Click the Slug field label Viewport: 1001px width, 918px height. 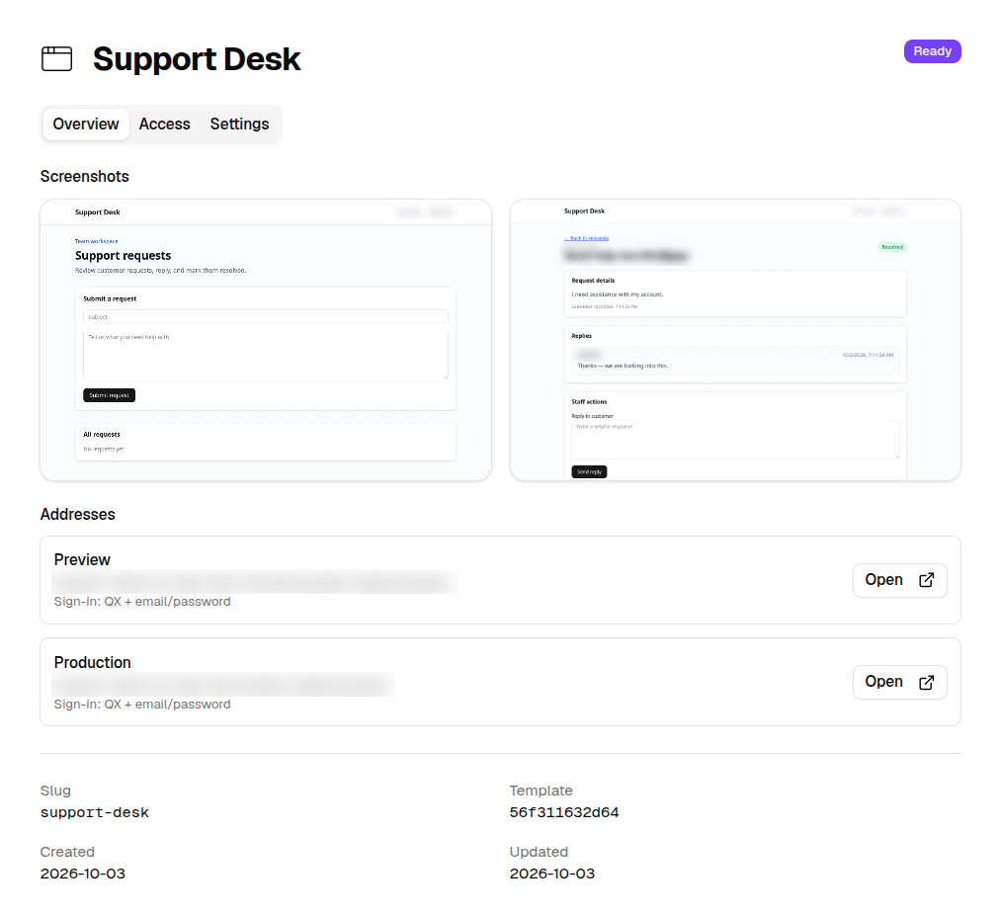[55, 791]
